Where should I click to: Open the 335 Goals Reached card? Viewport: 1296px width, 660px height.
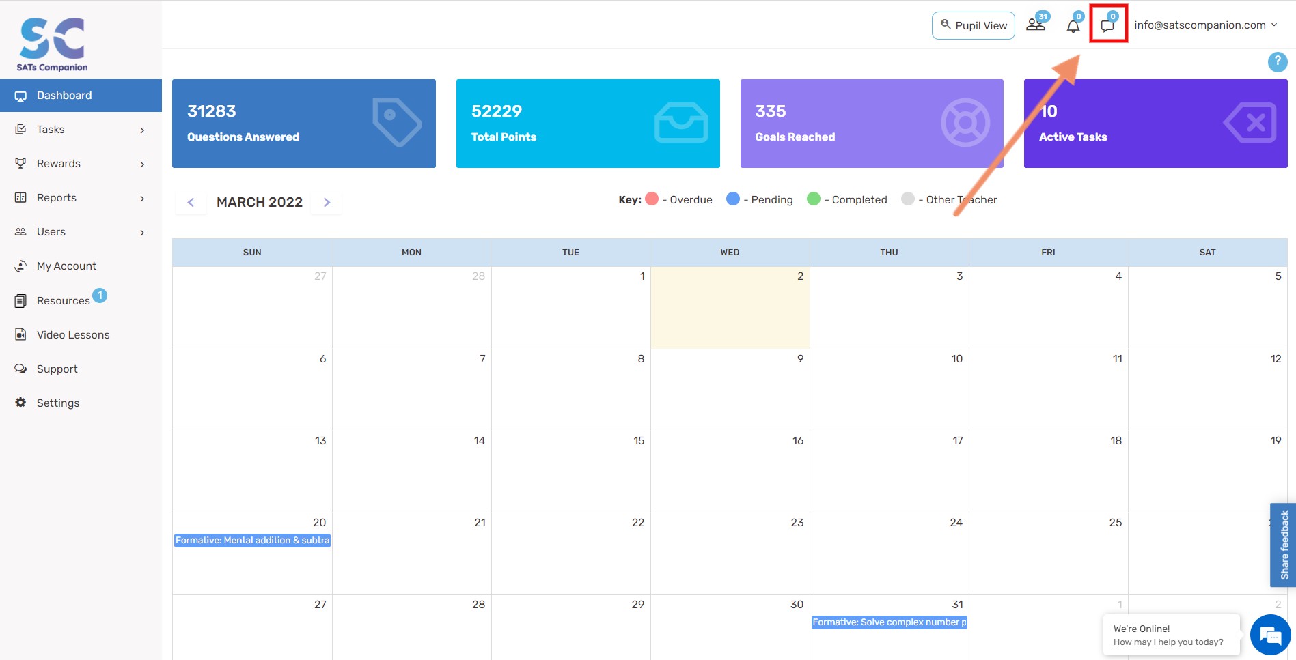pos(872,124)
